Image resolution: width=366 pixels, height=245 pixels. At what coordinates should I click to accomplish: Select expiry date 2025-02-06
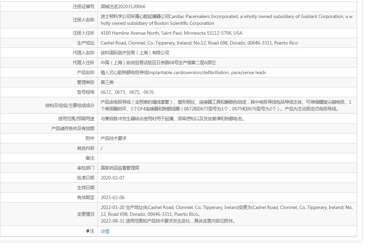[x=112, y=197]
